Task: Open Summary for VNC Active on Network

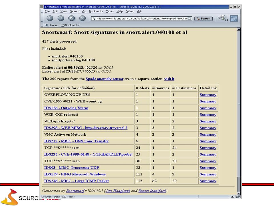Action: tap(208, 134)
